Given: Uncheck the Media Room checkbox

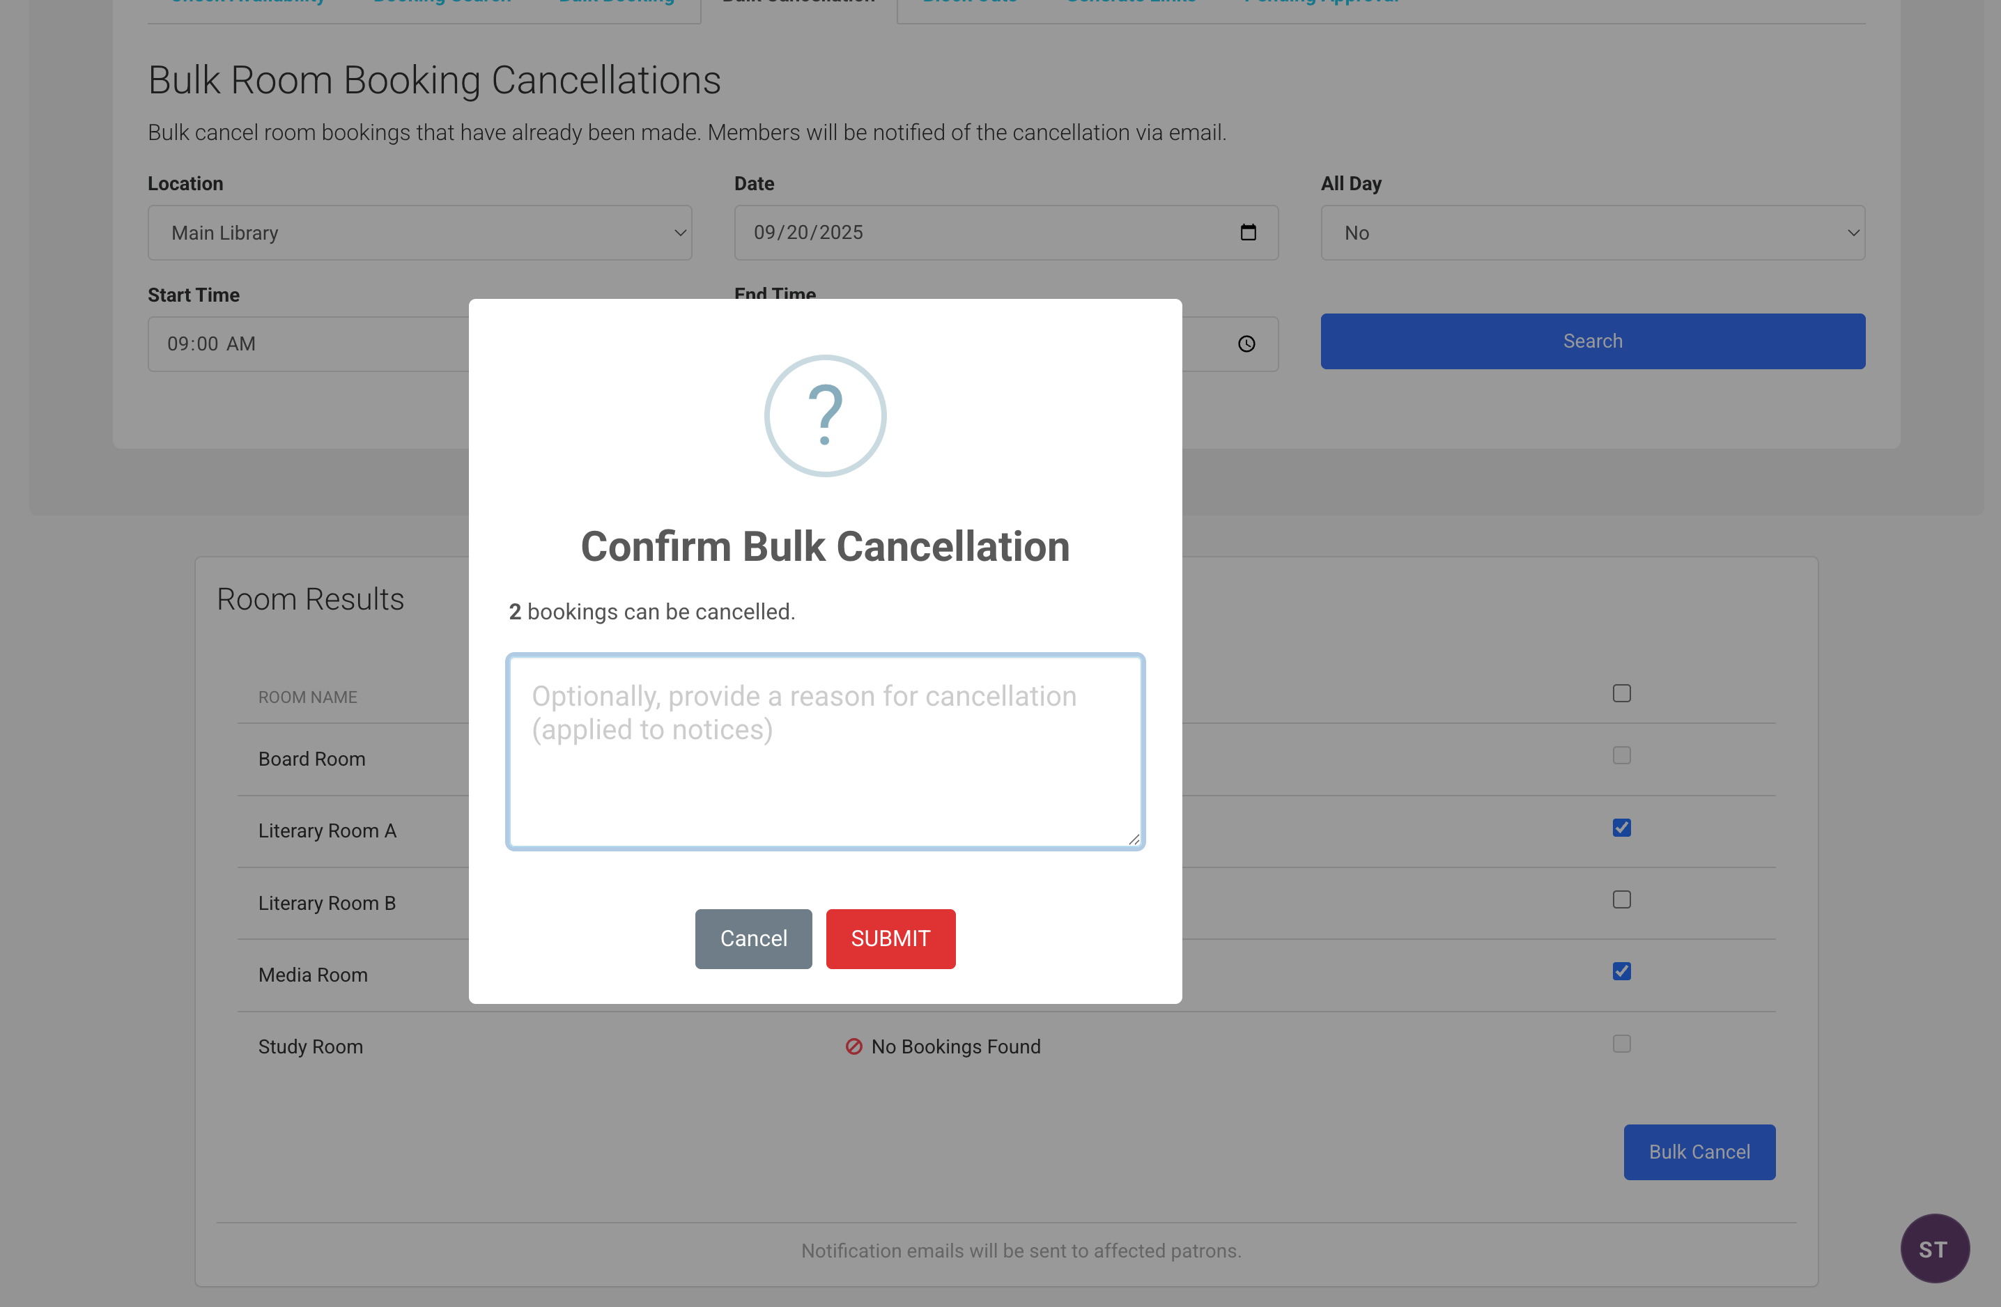Looking at the screenshot, I should tap(1622, 972).
